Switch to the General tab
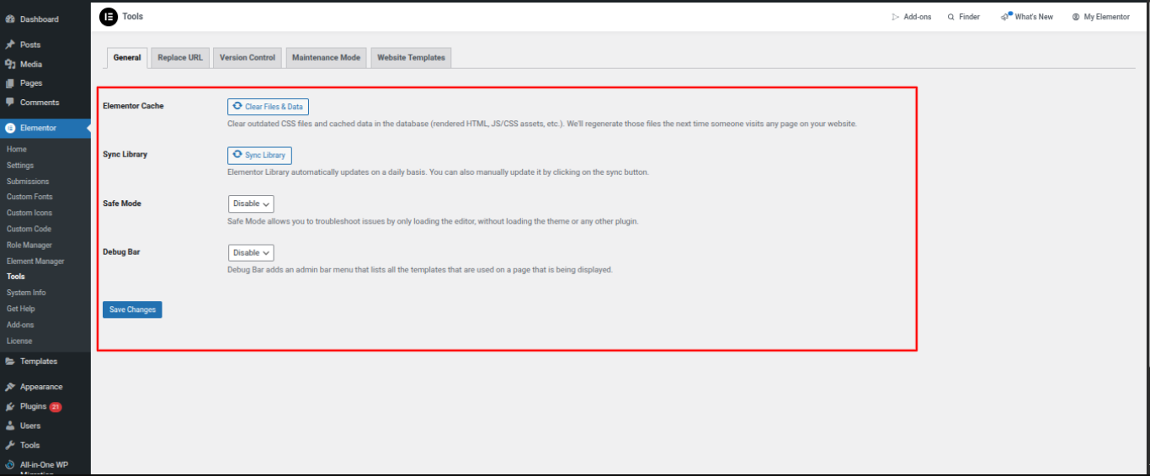This screenshot has height=476, width=1150. pyautogui.click(x=127, y=58)
